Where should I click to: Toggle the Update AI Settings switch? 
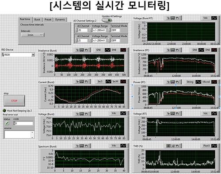[x=107, y=20]
